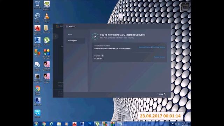Switch to uTorrent in the taskbar
Image resolution: width=224 pixels, height=126 pixels.
[x=97, y=124]
